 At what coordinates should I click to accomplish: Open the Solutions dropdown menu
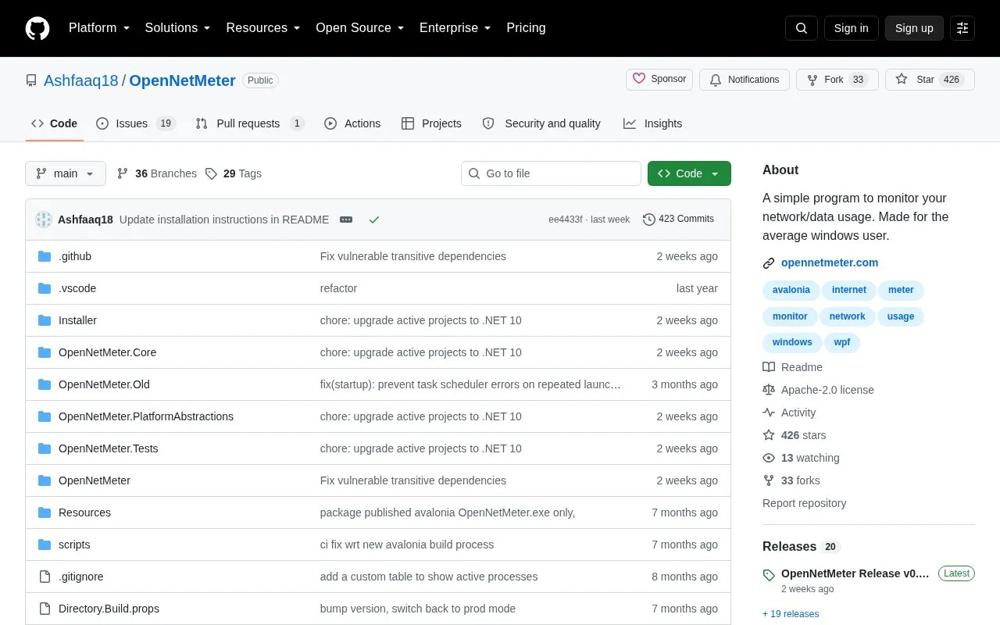point(178,28)
